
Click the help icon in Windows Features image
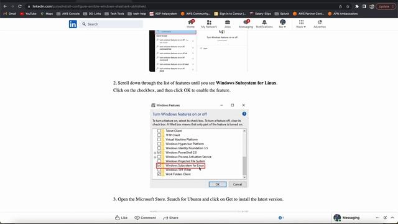click(x=244, y=114)
